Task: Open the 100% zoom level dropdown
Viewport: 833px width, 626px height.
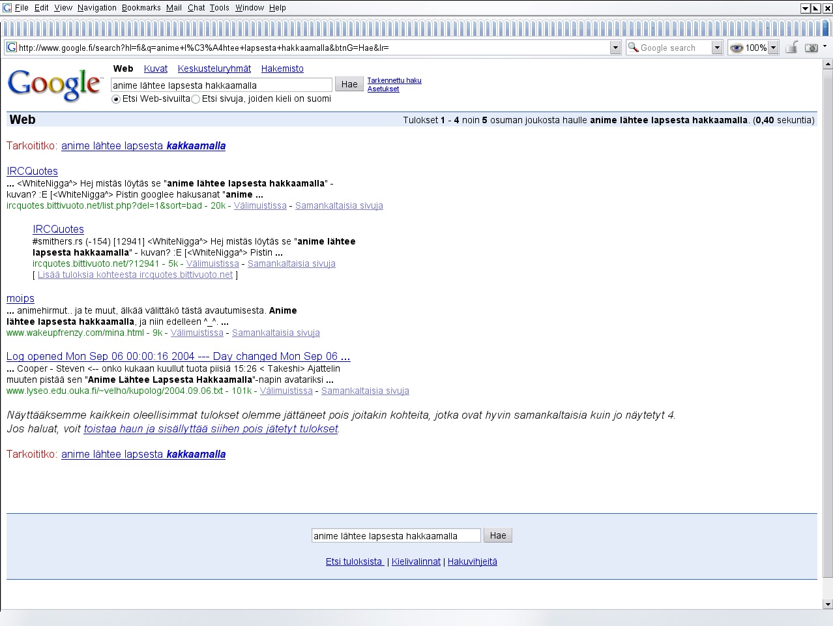Action: 773,48
